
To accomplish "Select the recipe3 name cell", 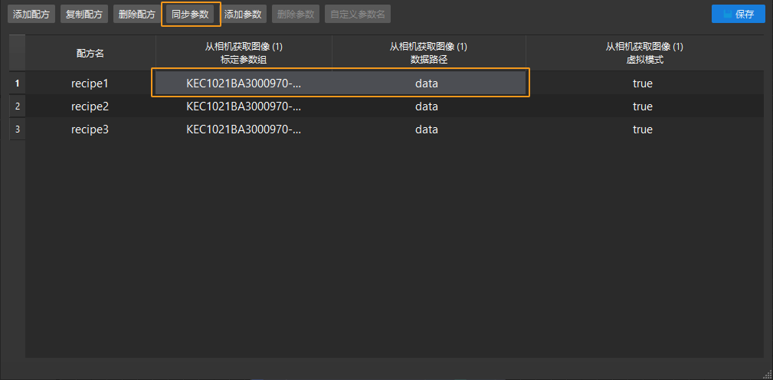I will coord(90,129).
